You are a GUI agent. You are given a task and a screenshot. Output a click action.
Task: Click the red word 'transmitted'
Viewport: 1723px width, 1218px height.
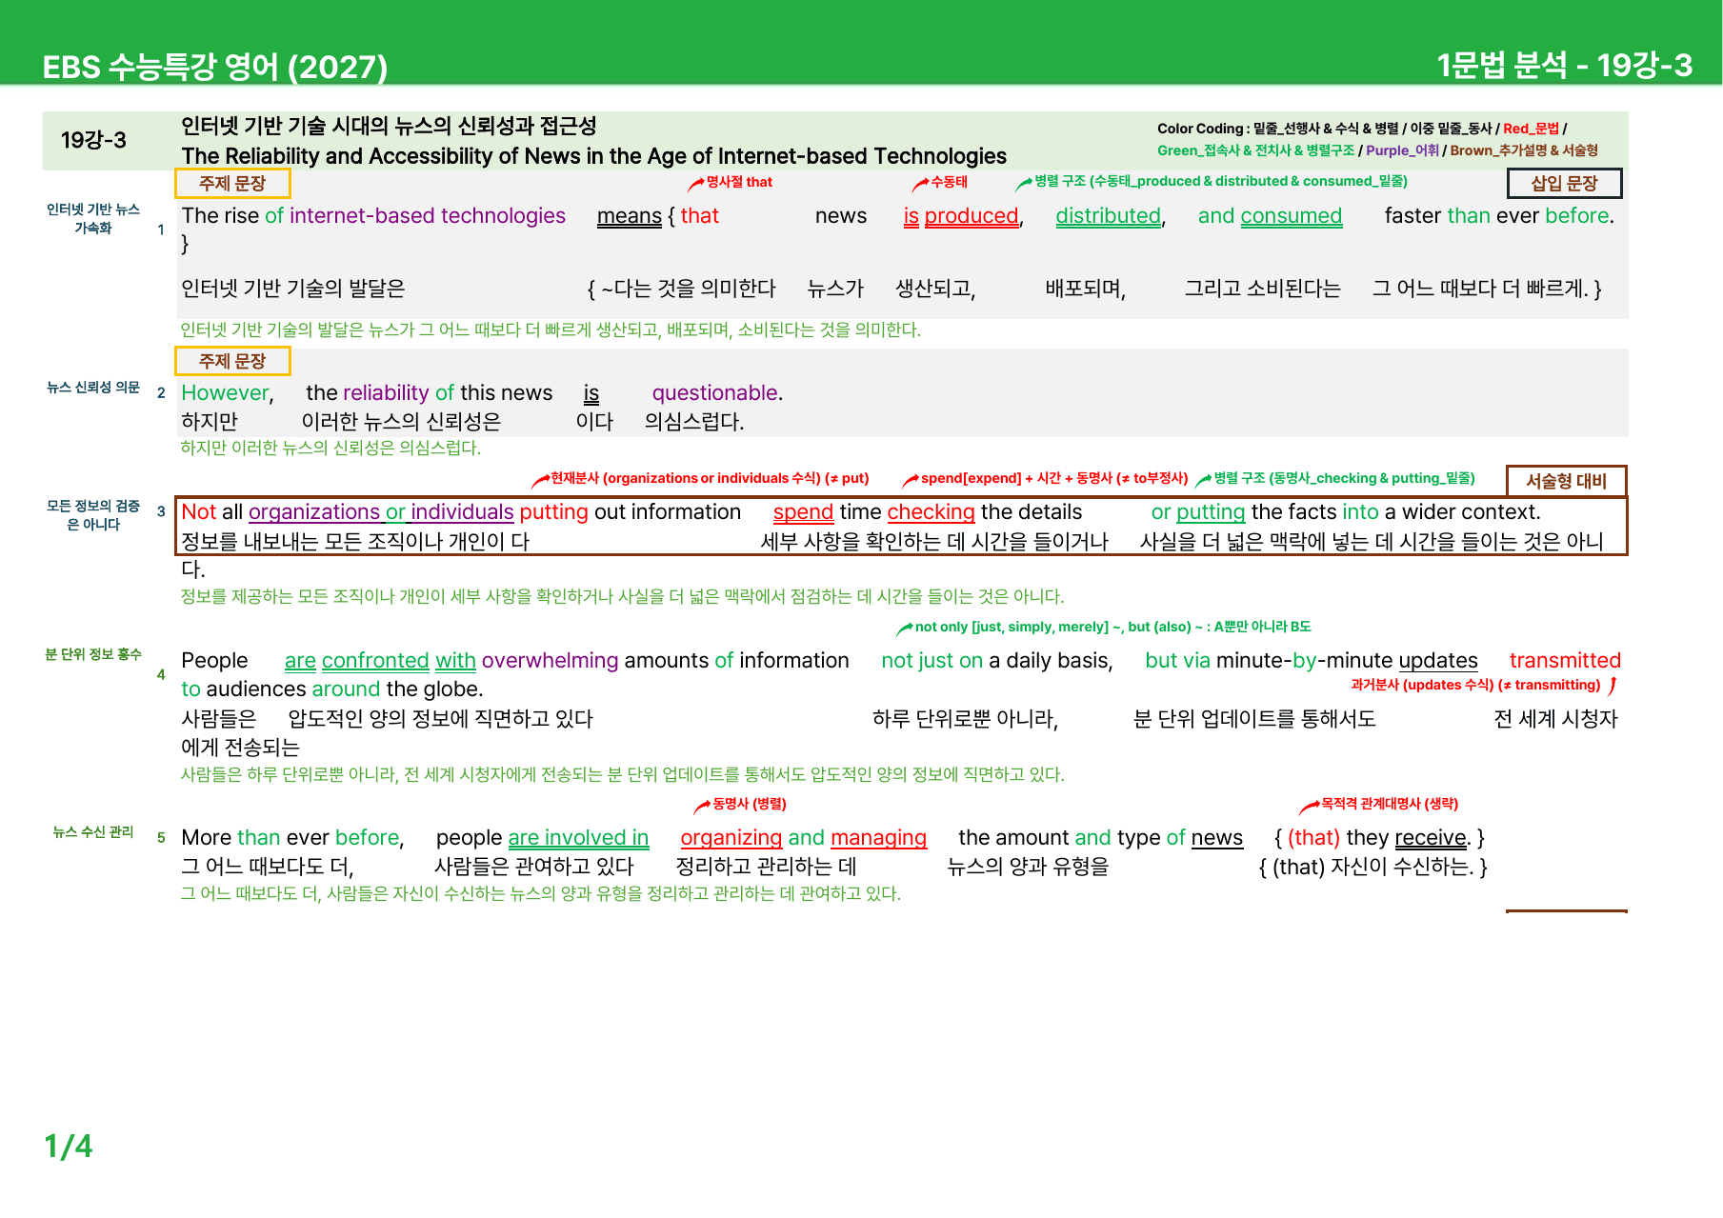[x=1565, y=661]
